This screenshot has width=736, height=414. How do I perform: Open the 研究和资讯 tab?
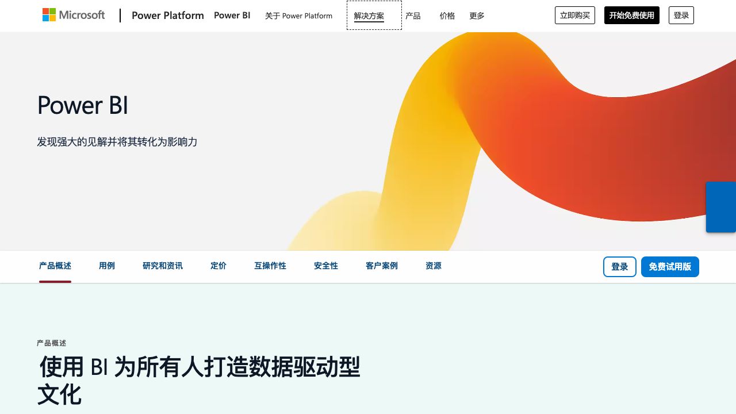coord(163,266)
